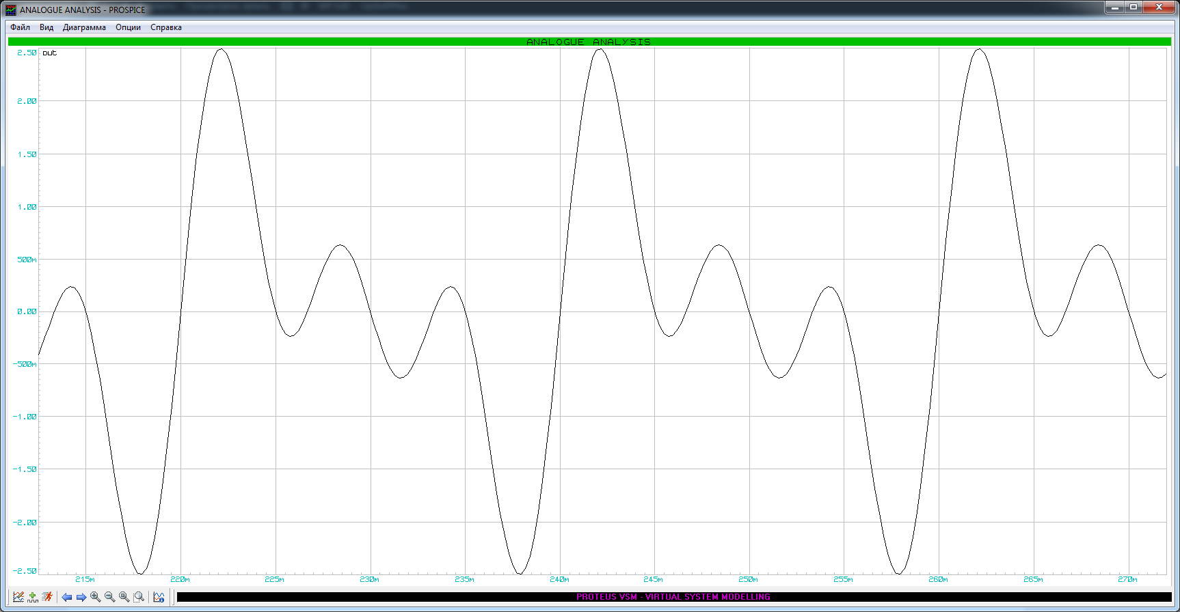Open the Диаграмма menu

click(x=84, y=27)
